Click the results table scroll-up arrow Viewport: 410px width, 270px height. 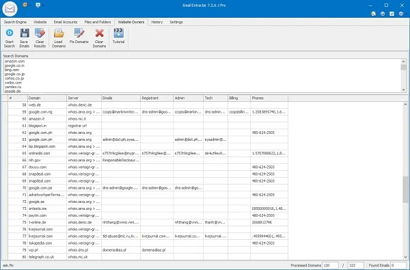(x=405, y=105)
